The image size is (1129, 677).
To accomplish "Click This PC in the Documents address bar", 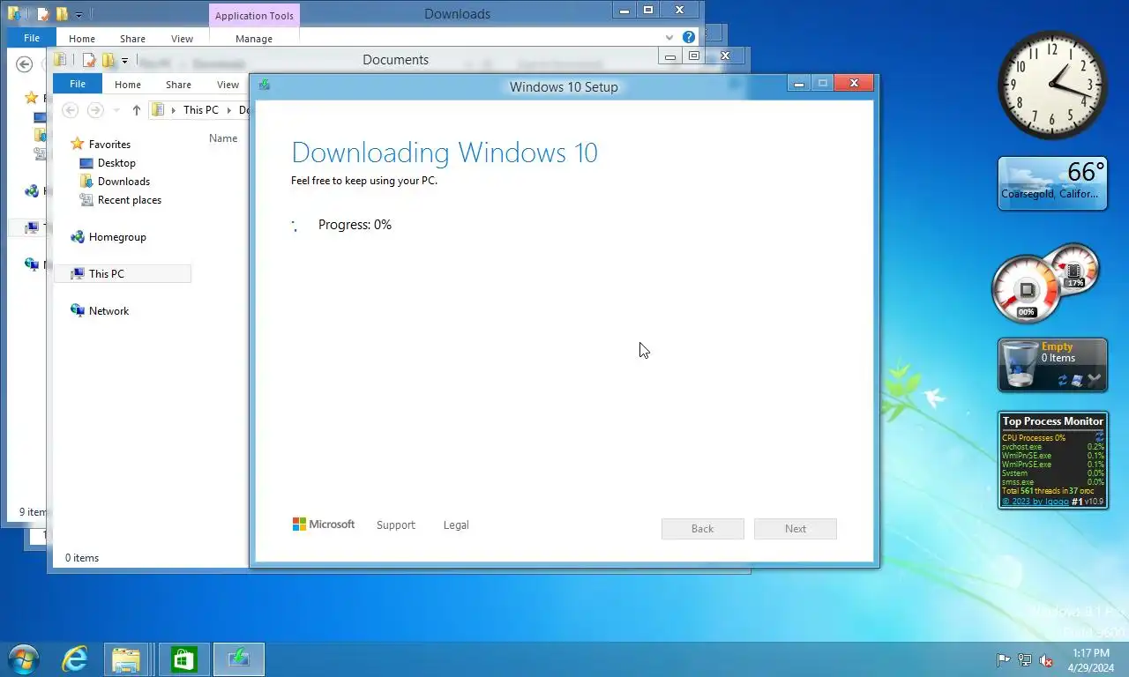I will pyautogui.click(x=201, y=110).
